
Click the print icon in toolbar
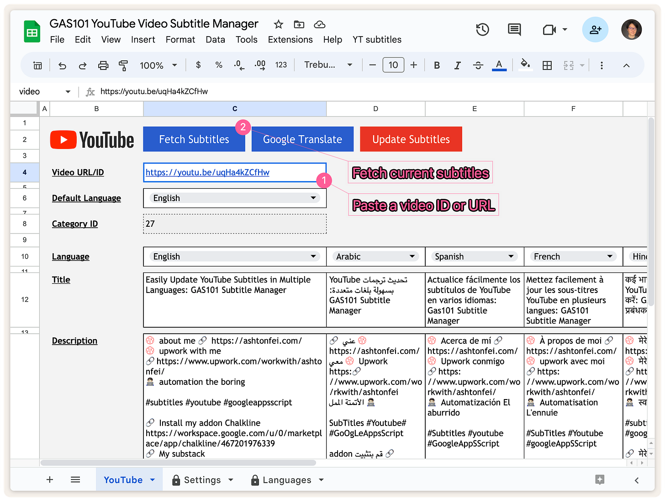103,65
